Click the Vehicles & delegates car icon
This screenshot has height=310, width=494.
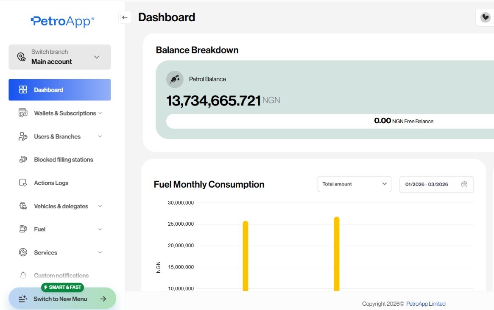pos(23,206)
